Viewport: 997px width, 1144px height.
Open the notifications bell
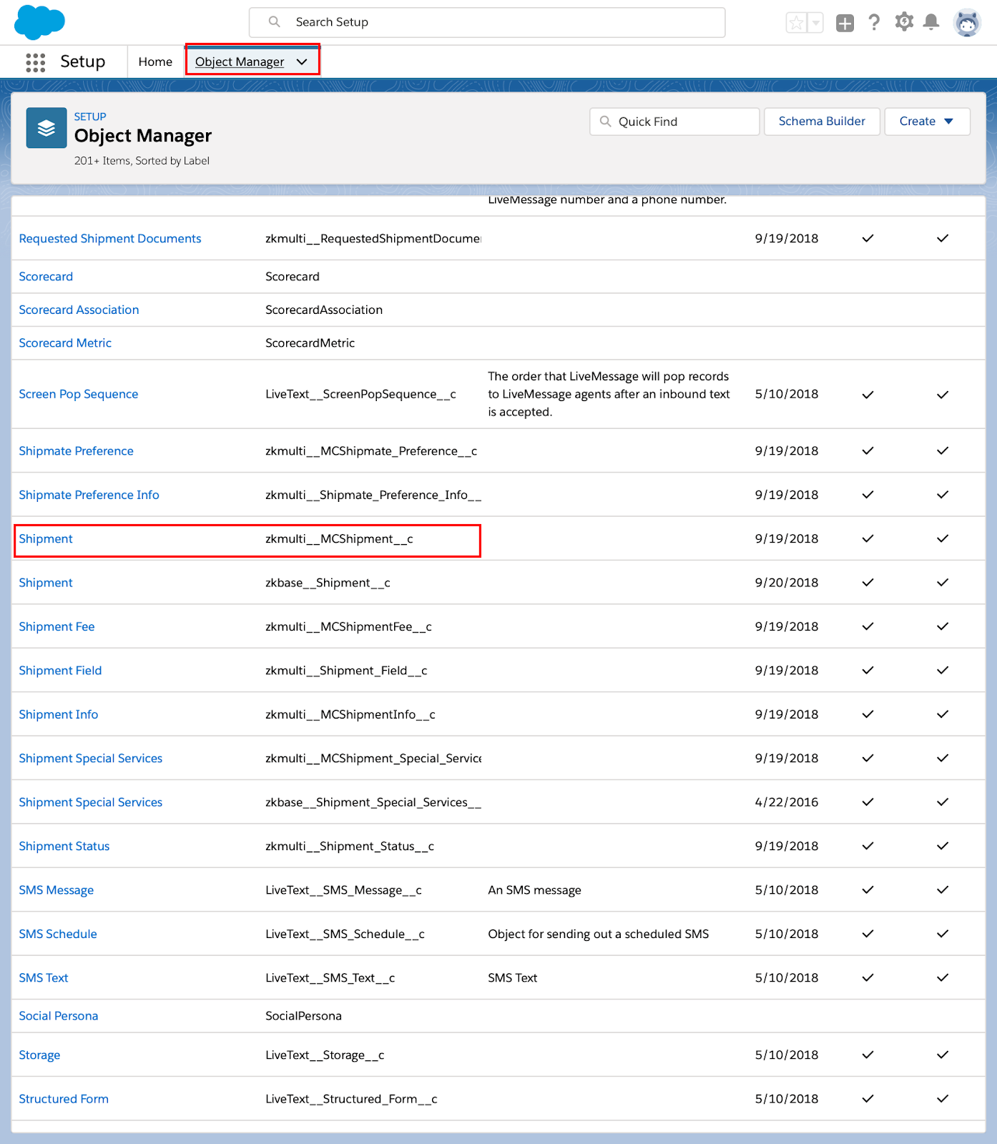931,22
